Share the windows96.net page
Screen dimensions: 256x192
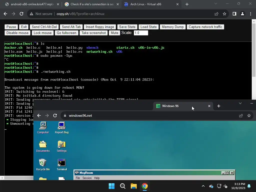[x=241, y=115]
